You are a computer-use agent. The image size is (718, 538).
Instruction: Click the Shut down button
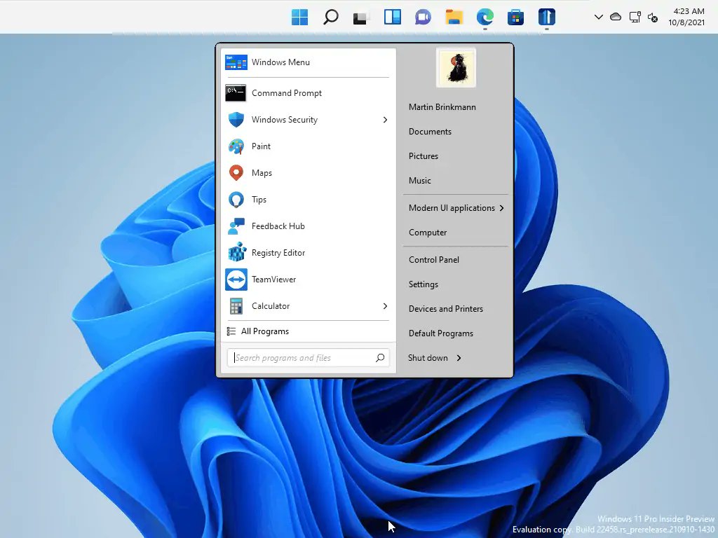coord(428,358)
